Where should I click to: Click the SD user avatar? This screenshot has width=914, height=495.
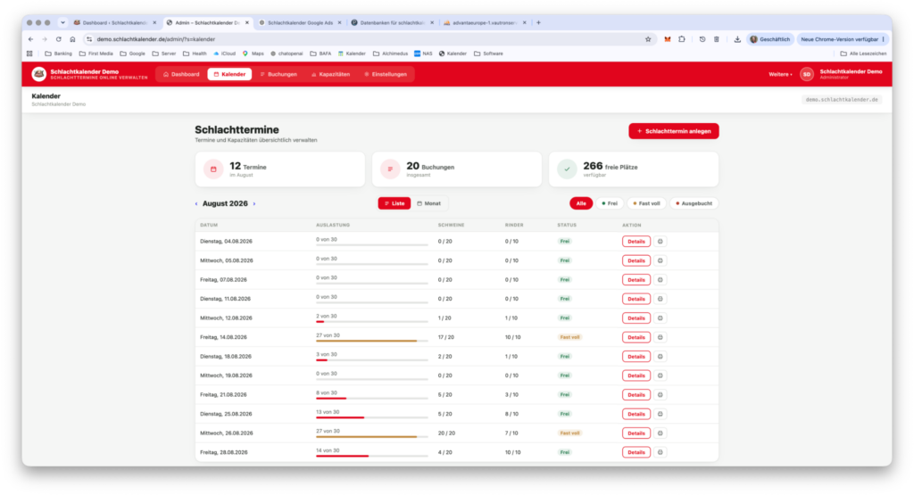[807, 74]
